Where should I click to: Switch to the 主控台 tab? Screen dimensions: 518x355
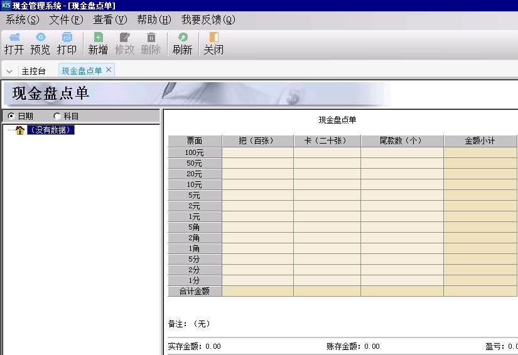(x=33, y=71)
